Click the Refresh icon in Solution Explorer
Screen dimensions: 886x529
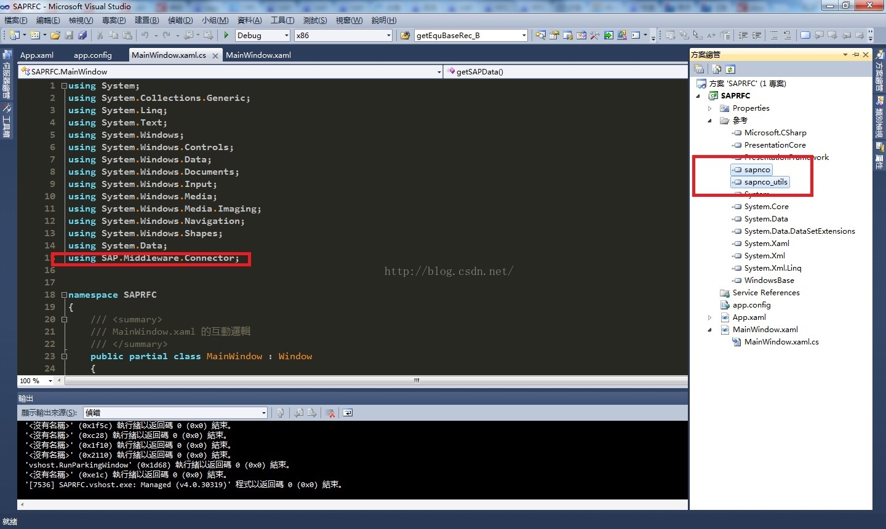click(x=730, y=70)
